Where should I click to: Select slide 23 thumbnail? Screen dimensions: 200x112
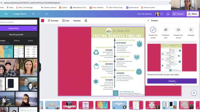click(x=186, y=105)
